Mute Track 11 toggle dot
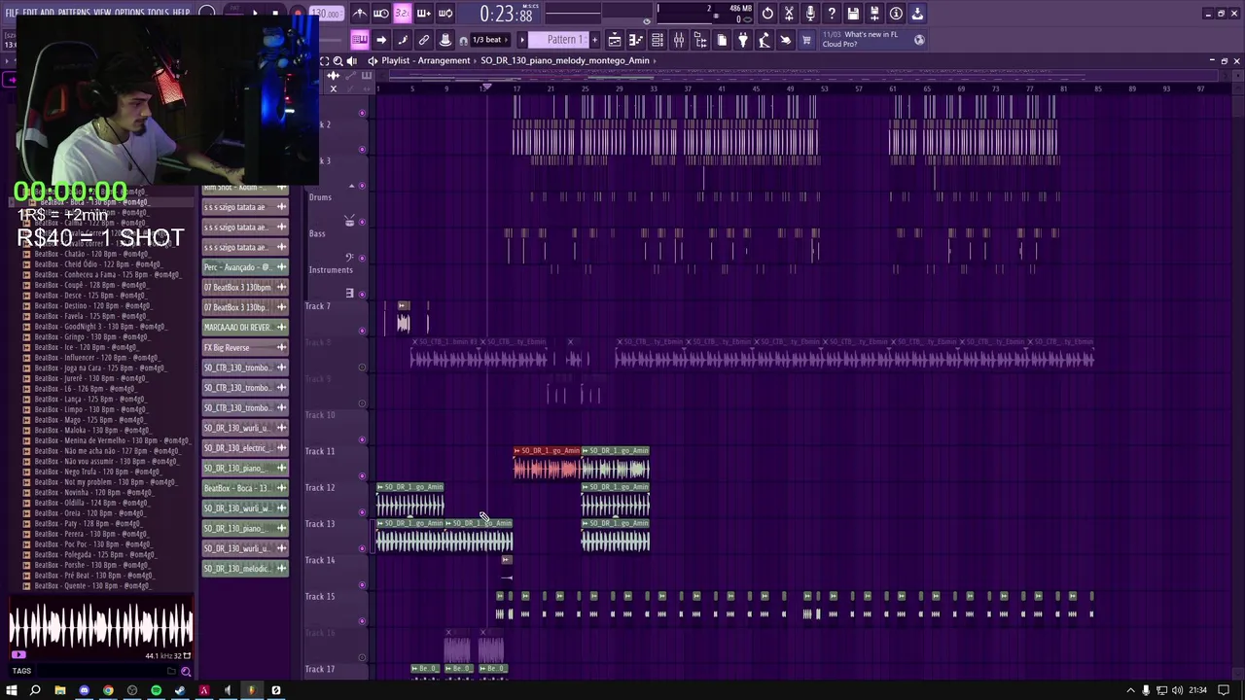The image size is (1245, 700). pos(362,475)
